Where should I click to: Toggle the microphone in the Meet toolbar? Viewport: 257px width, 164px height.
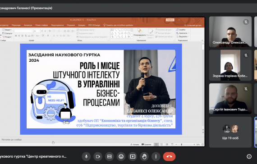click(87, 156)
